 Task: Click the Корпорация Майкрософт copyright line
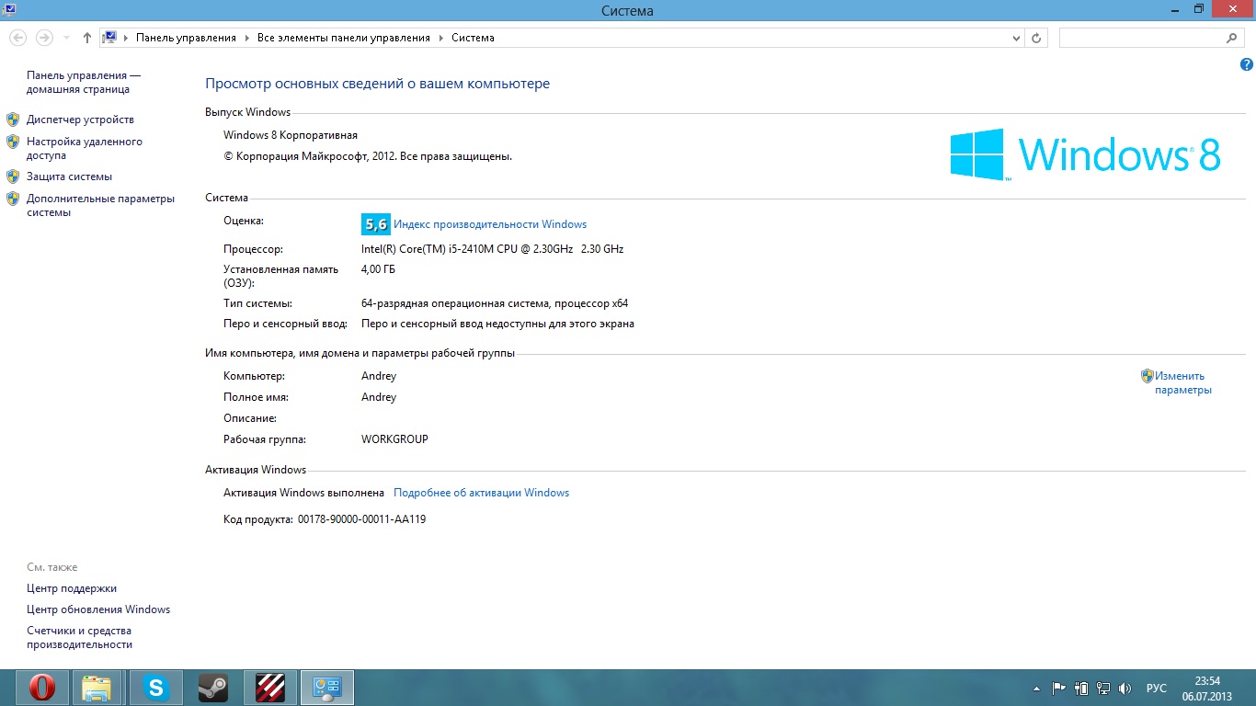click(368, 156)
